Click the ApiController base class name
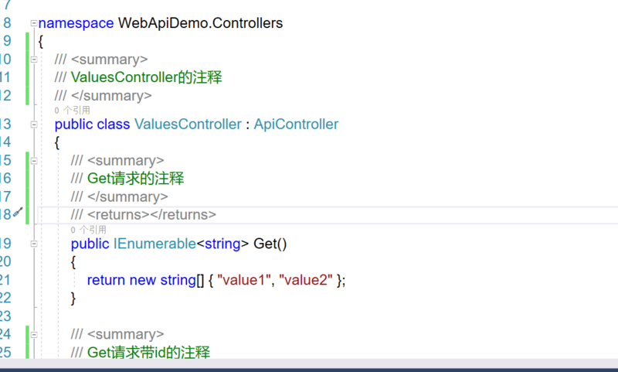 click(x=296, y=124)
